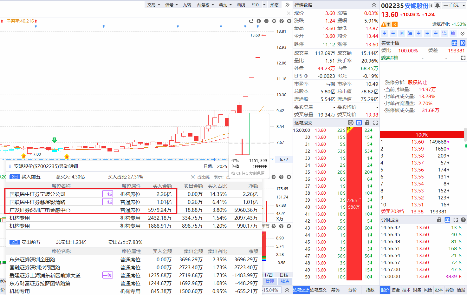
Task: Maximize the 分时成交 panel with fullscreen icon
Action: coord(456,220)
